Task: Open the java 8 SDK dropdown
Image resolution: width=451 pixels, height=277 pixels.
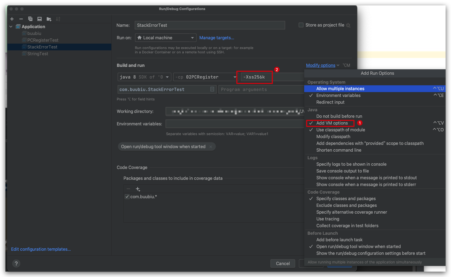Action: pyautogui.click(x=144, y=77)
